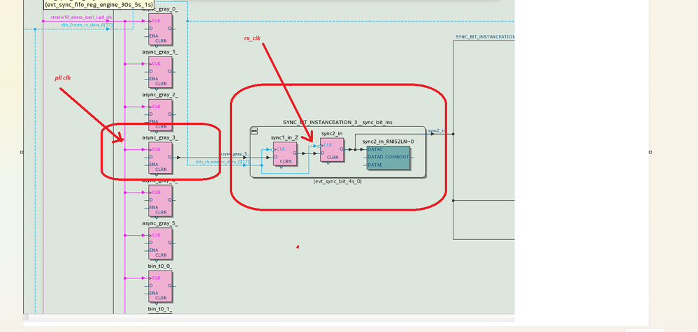
Task: Select the sync1_in_Z flip-flop
Action: pyautogui.click(x=285, y=153)
